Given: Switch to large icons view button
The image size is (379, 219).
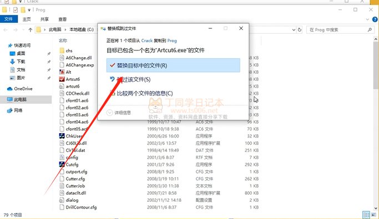Looking at the screenshot, I should click(x=375, y=215).
